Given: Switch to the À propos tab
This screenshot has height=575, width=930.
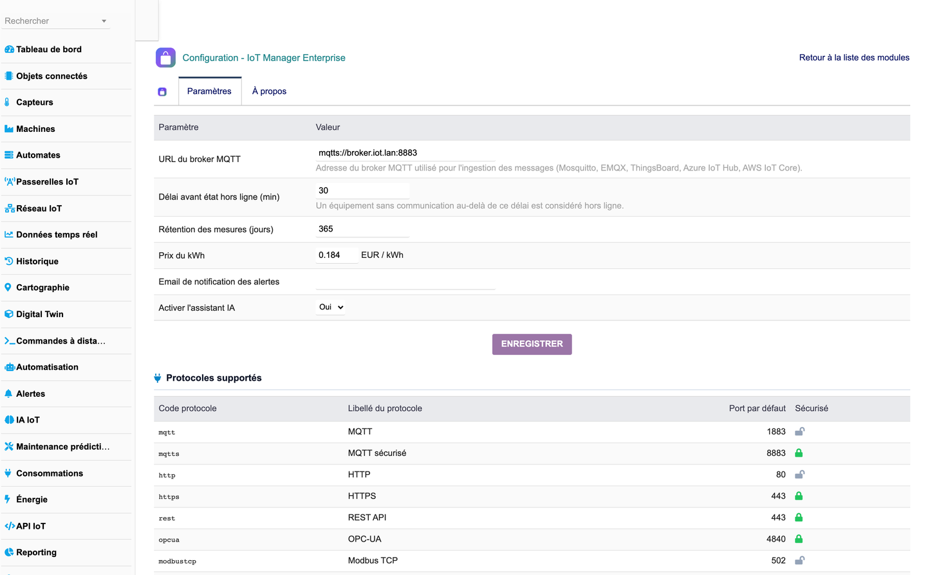Looking at the screenshot, I should pos(269,91).
